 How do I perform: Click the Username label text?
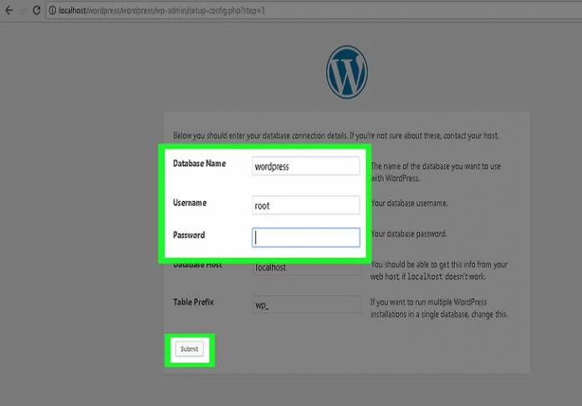[x=190, y=203]
